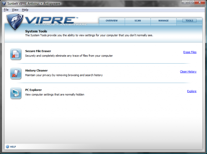The height and width of the screenshot is (154, 207).
Task: Click the title bar application icon
Action: click(4, 3)
